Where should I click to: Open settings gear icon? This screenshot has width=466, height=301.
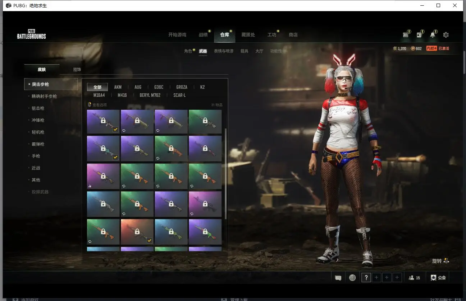pos(446,35)
